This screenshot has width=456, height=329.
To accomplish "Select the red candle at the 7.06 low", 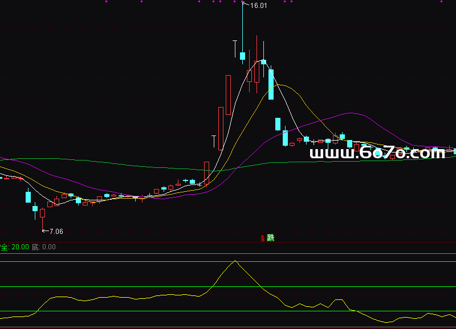I will pos(42,213).
